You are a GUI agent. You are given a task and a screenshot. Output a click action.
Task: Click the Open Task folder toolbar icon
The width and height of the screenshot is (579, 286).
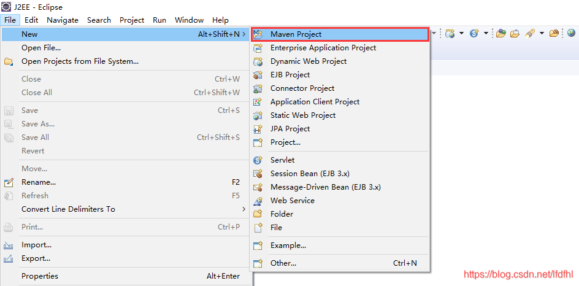[515, 34]
